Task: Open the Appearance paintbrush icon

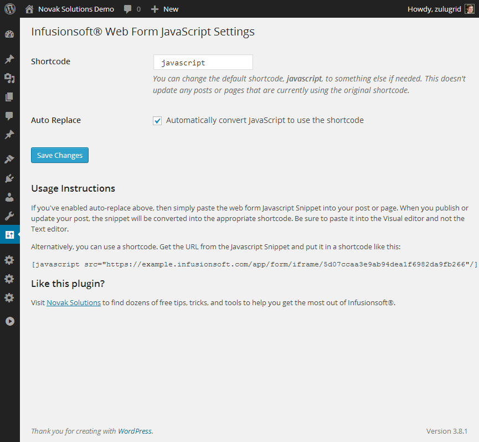Action: (9, 159)
